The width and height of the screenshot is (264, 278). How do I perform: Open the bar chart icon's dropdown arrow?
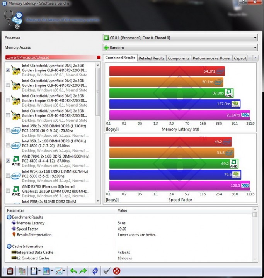pyautogui.click(x=52, y=271)
